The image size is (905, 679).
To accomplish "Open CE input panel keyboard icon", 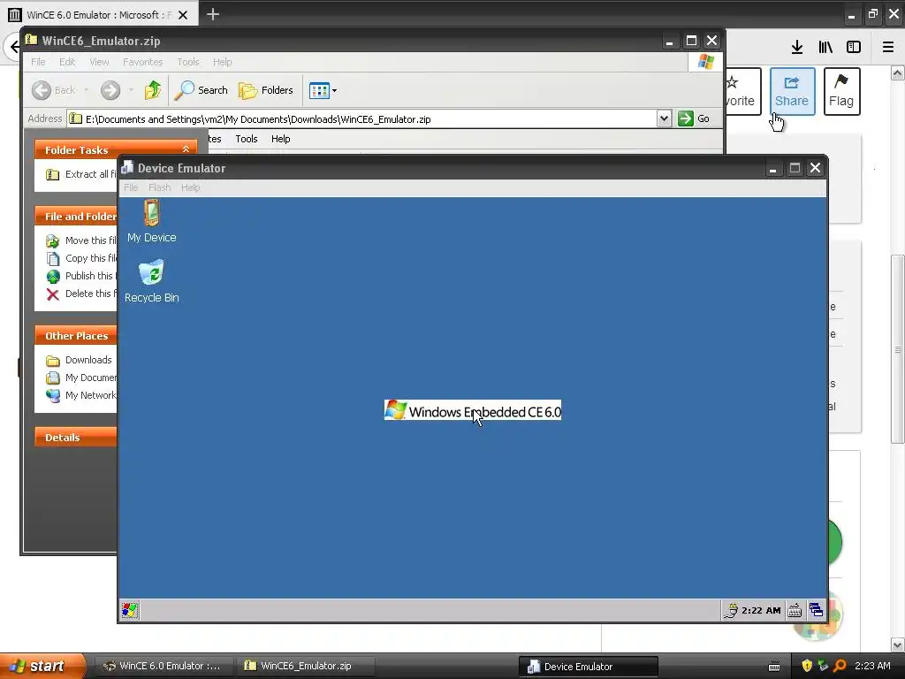I will click(795, 610).
